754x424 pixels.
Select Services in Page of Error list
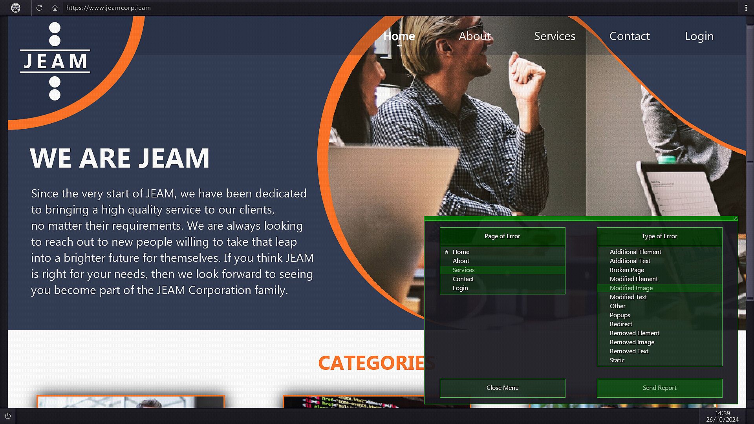pos(463,270)
